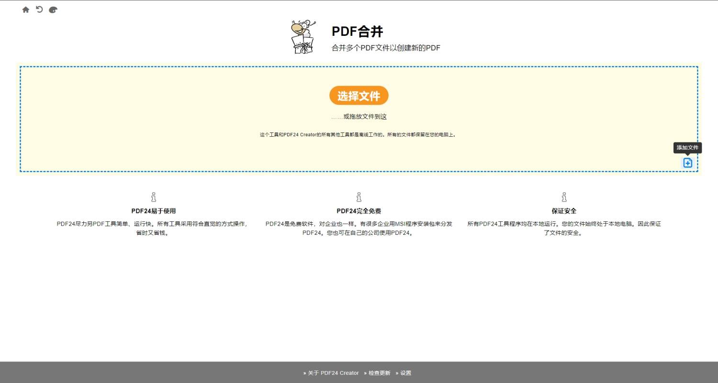The image size is (718, 383).
Task: Click the add file icon
Action: (687, 163)
